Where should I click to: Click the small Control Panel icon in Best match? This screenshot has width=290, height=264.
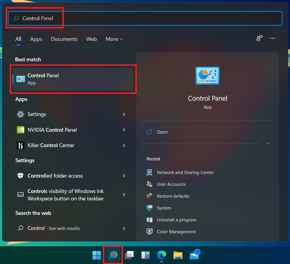(20, 79)
